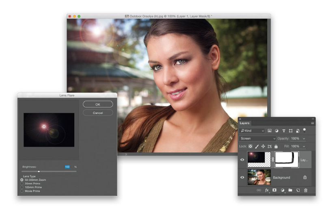333x210 pixels.
Task: Choose the Movie Prime lens type
Action: coord(22,191)
